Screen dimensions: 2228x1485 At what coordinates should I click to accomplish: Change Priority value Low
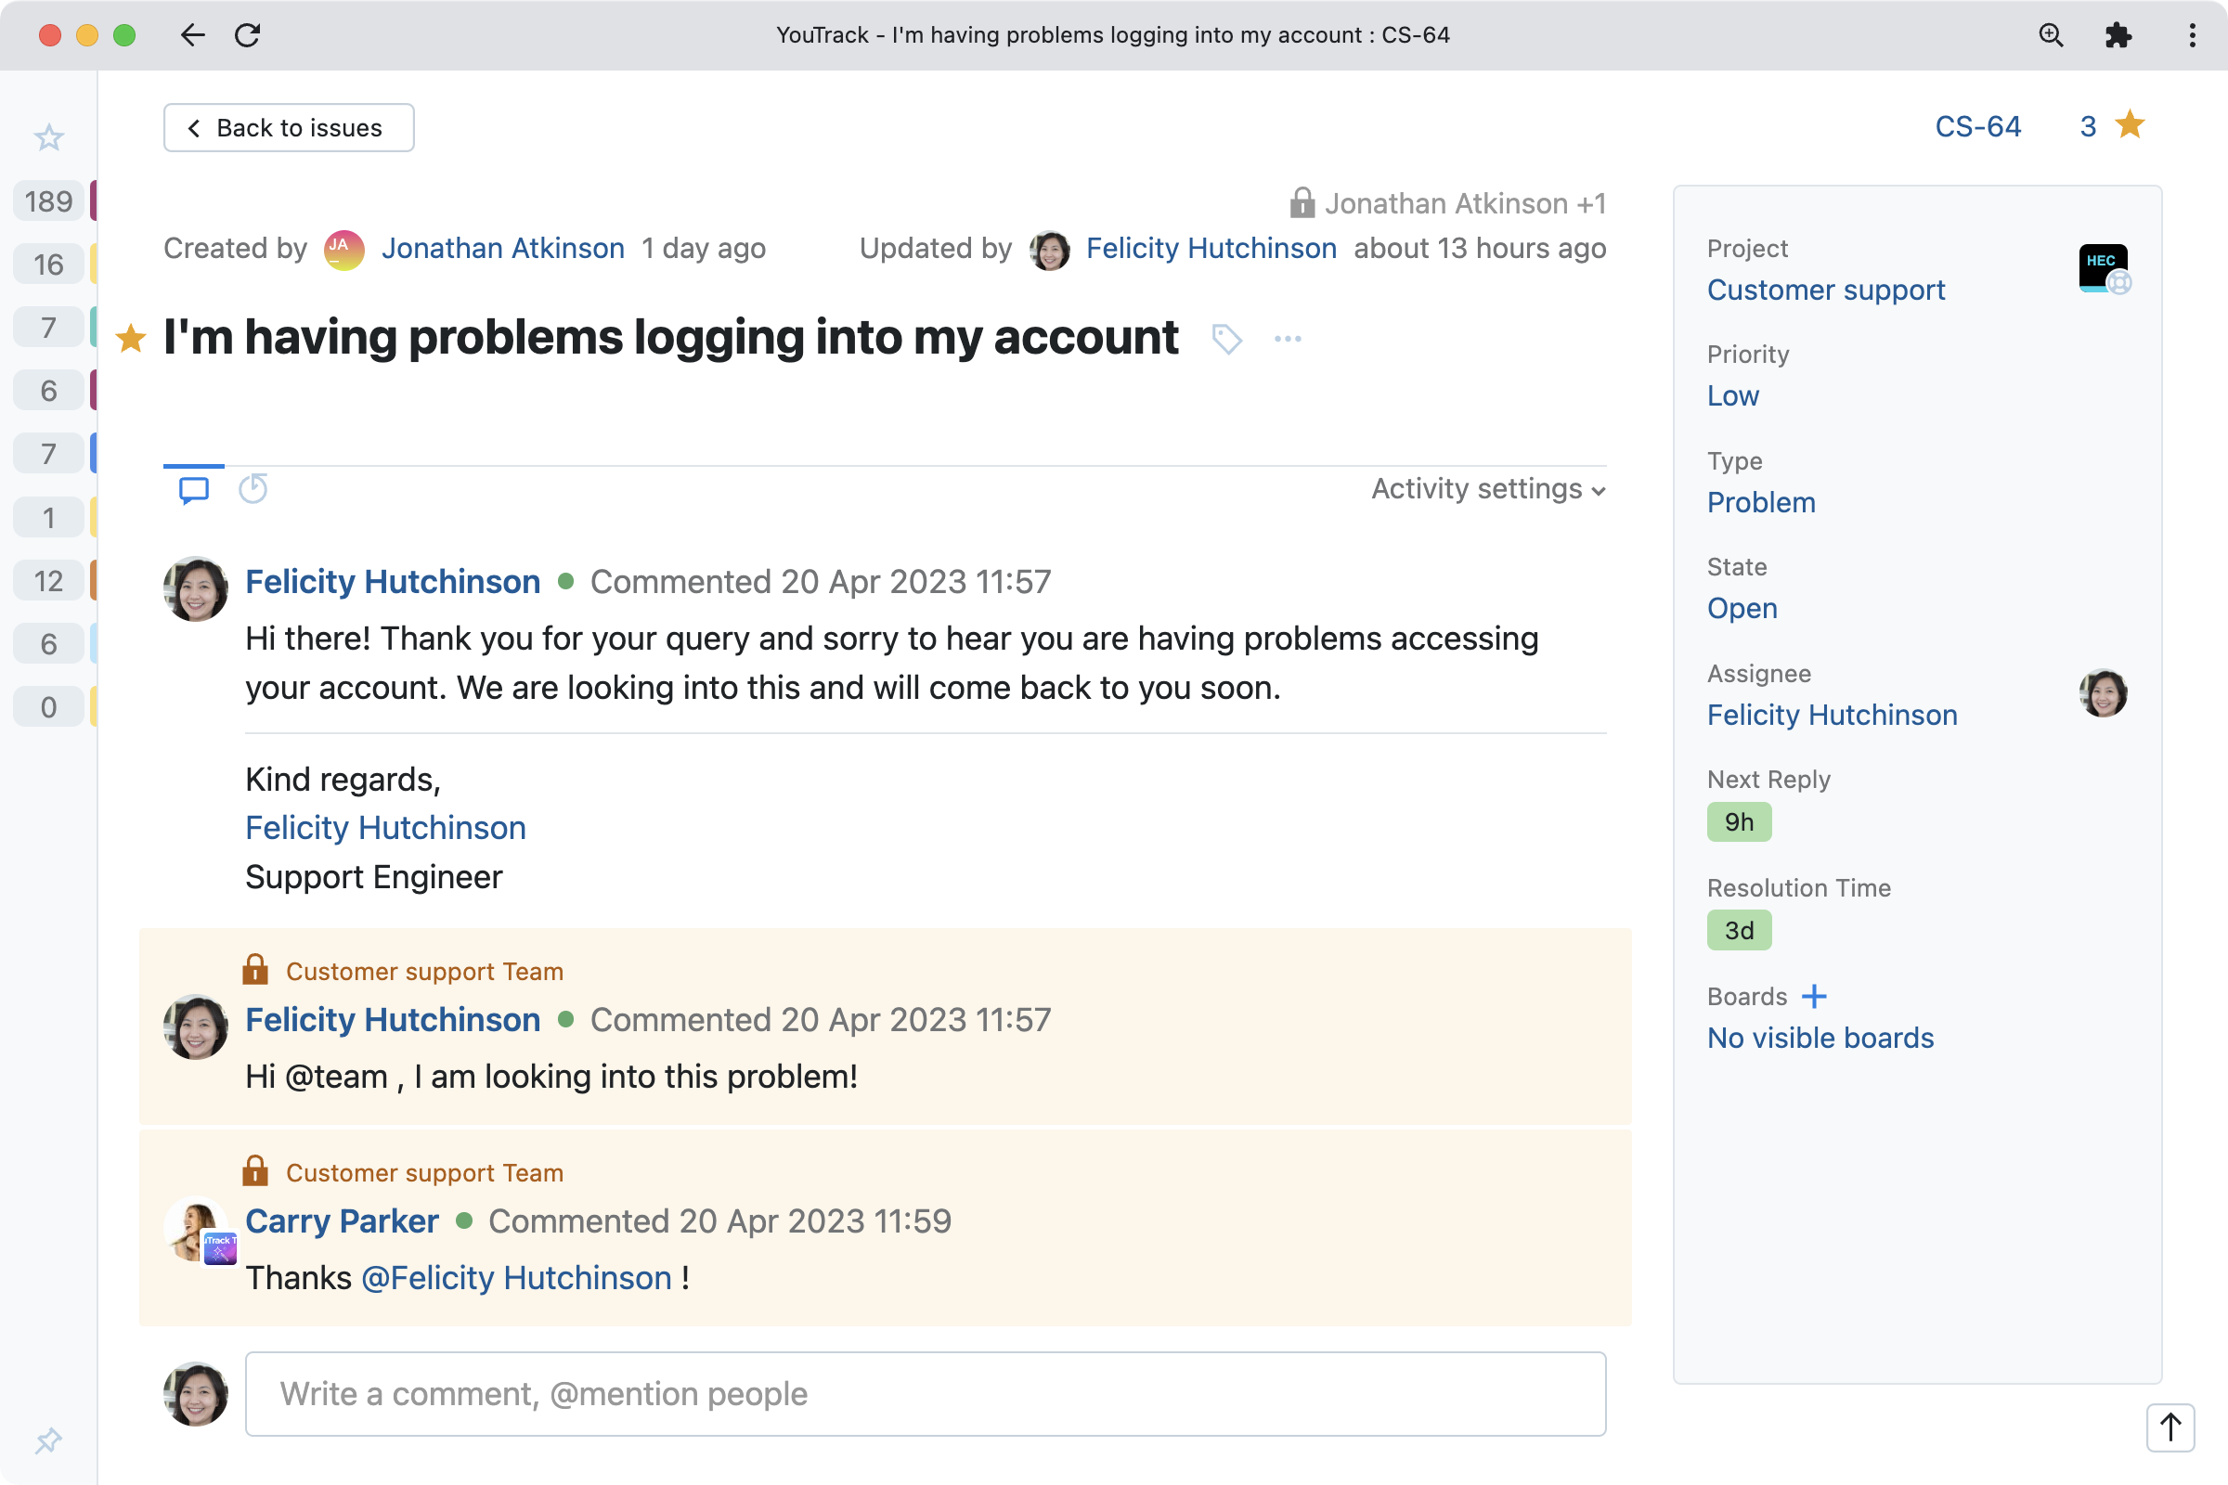click(1732, 396)
